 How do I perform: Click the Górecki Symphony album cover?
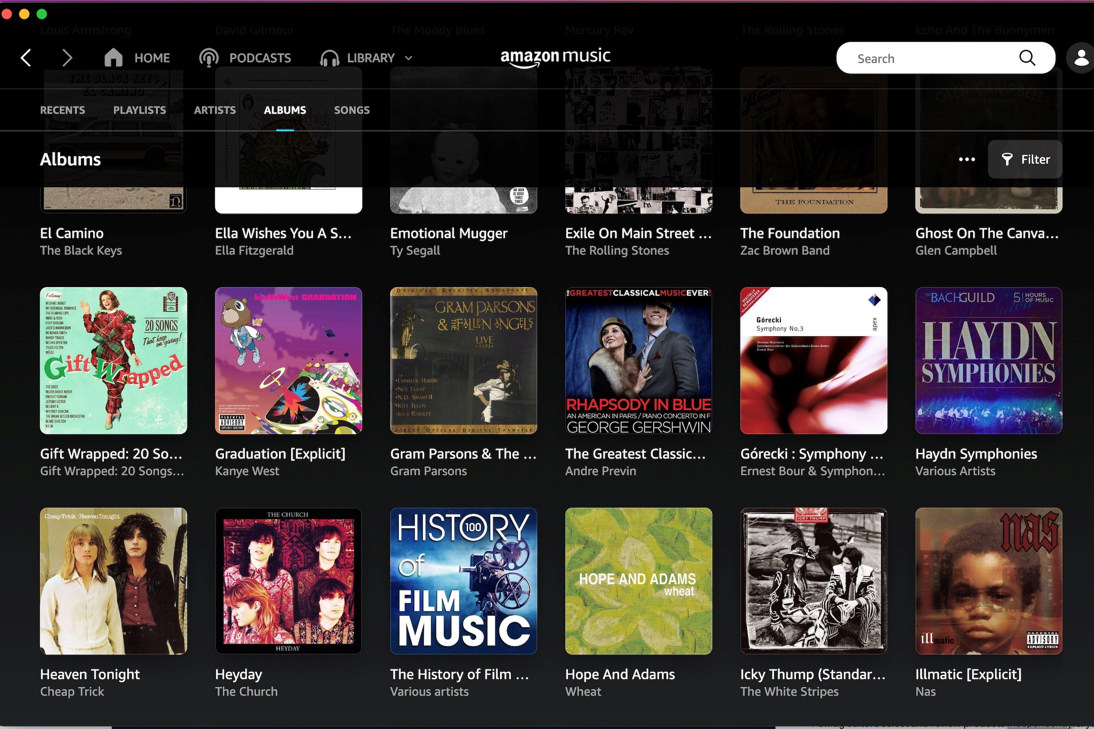[812, 360]
